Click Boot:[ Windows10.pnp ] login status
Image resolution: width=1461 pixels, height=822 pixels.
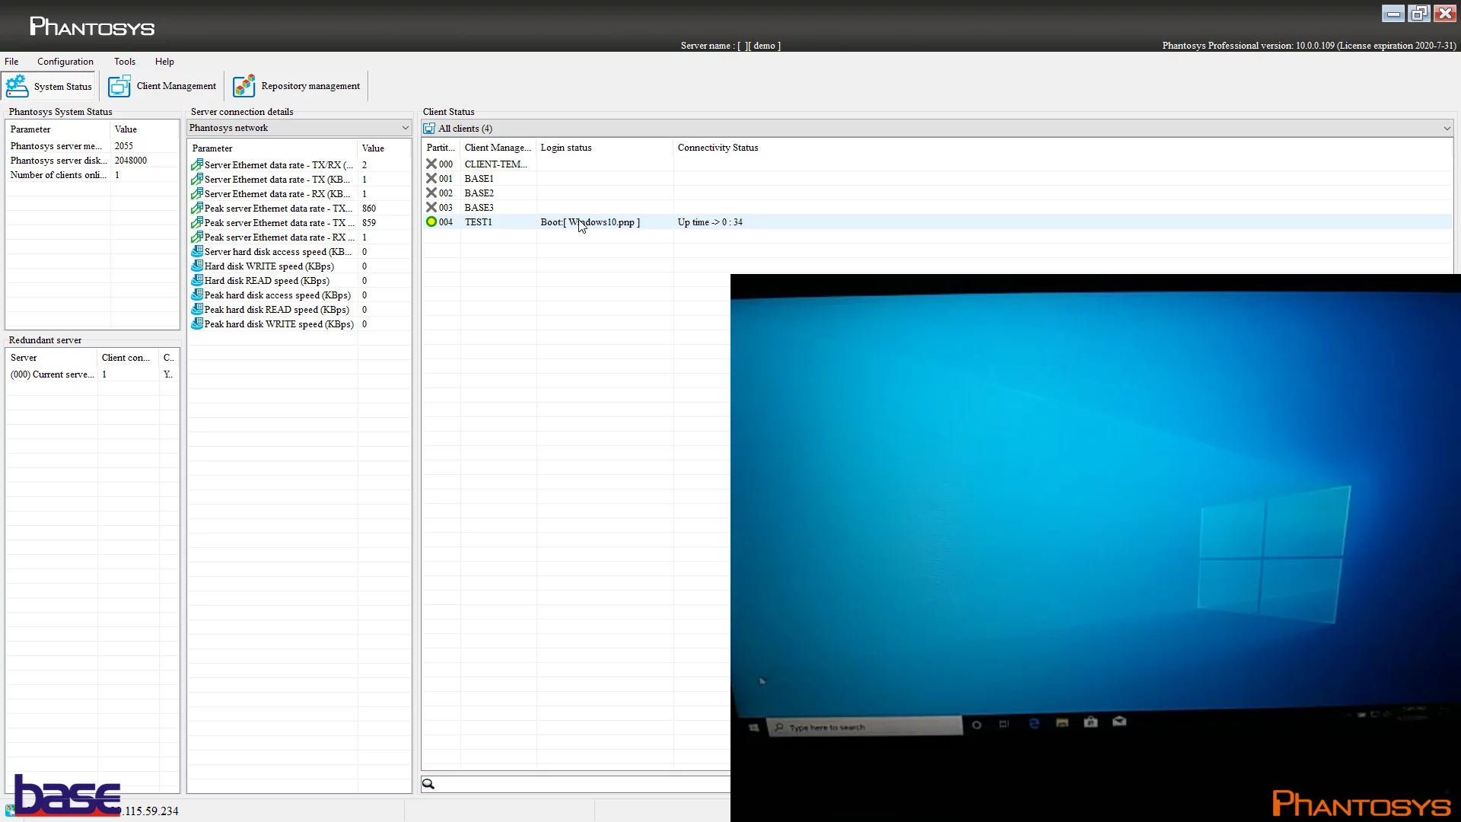(x=590, y=222)
